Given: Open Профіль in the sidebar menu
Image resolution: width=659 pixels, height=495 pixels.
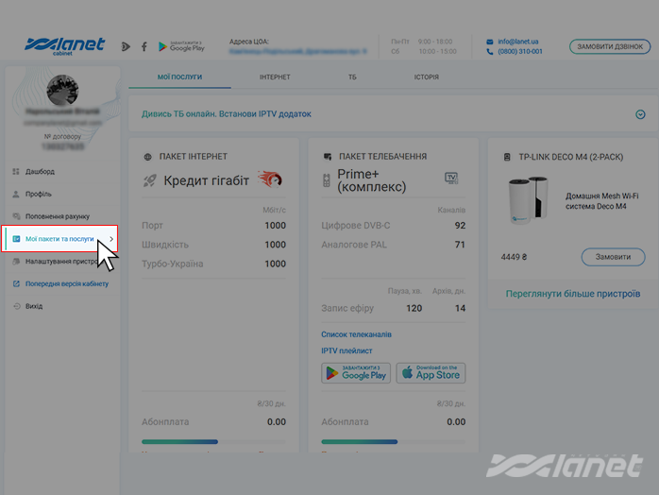Looking at the screenshot, I should pyautogui.click(x=62, y=194).
